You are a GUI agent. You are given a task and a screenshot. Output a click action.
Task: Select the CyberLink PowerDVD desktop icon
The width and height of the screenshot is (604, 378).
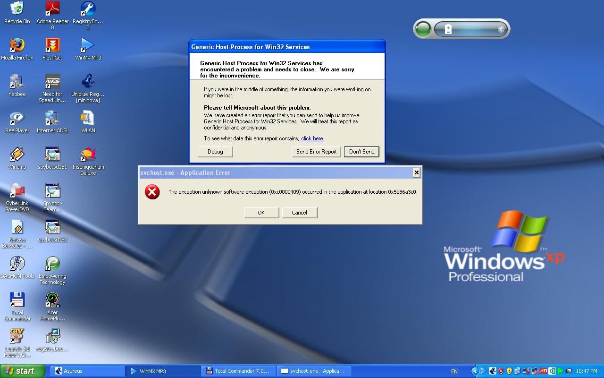click(x=17, y=198)
